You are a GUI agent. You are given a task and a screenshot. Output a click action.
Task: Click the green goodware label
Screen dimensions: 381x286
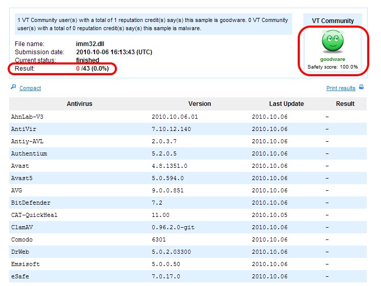332,59
